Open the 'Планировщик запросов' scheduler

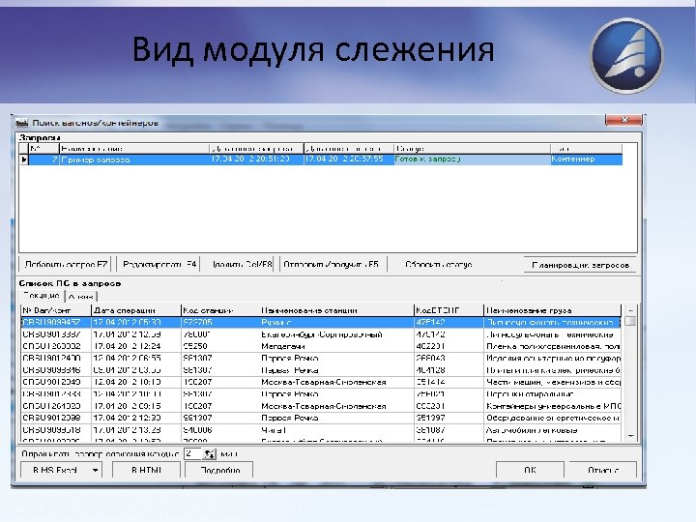[x=580, y=265]
